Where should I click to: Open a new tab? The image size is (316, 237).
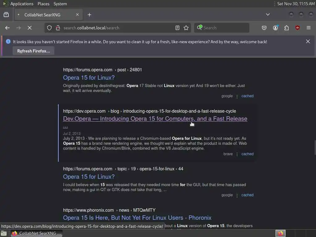pyautogui.click(x=89, y=15)
